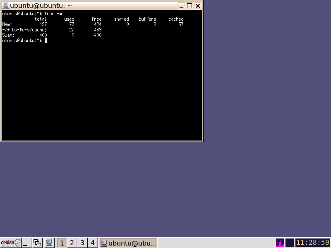
Task: Click the buffers/cache free value 469
Action: point(98,30)
